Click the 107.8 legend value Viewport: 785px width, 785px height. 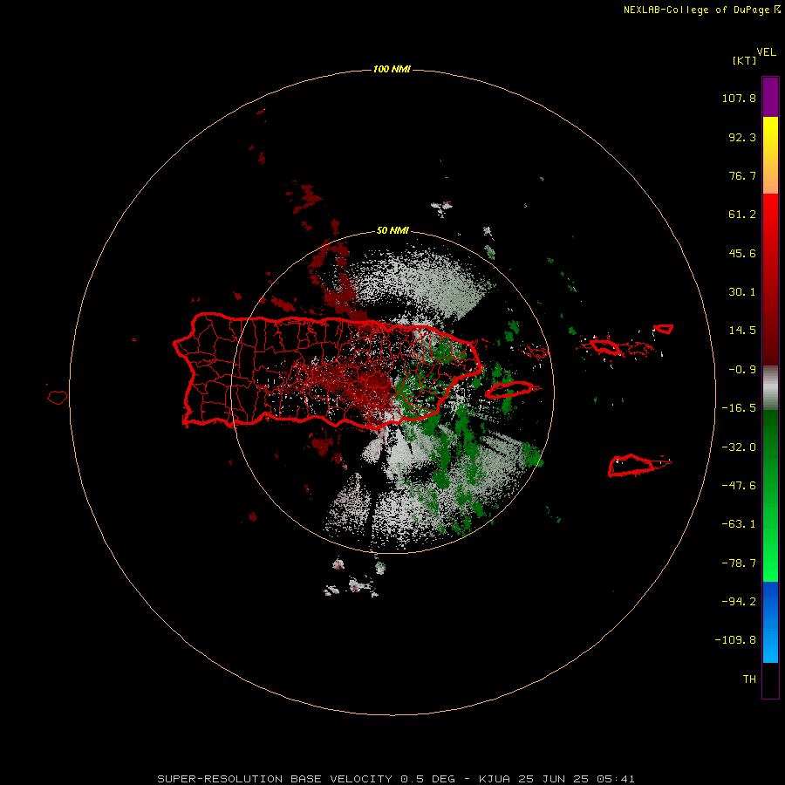739,98
